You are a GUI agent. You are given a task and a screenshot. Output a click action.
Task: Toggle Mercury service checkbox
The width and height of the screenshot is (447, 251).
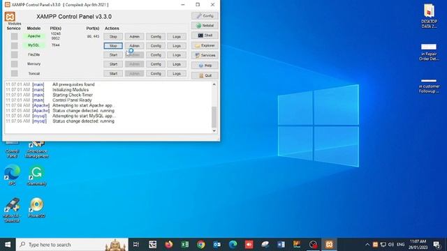(14, 64)
